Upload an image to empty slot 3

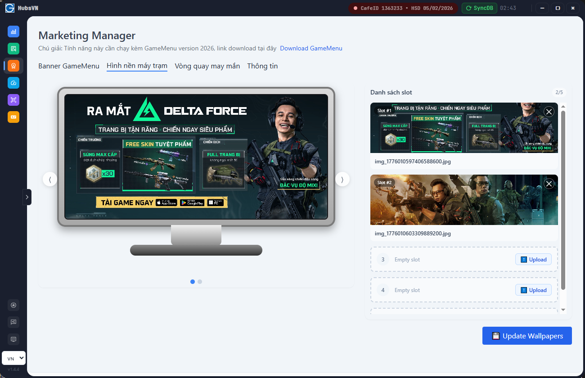(533, 260)
